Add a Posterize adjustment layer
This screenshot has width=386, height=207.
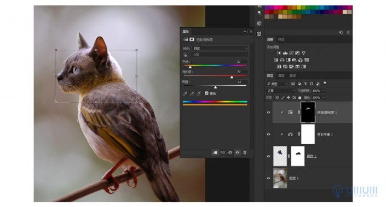[x=285, y=67]
